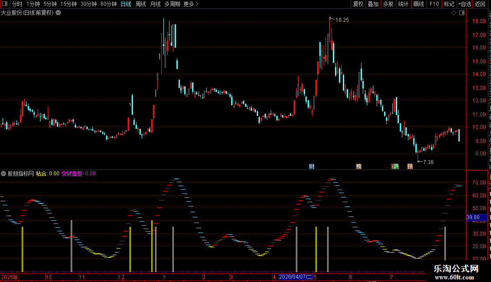Click the 榜 ranking event marker

[358, 166]
